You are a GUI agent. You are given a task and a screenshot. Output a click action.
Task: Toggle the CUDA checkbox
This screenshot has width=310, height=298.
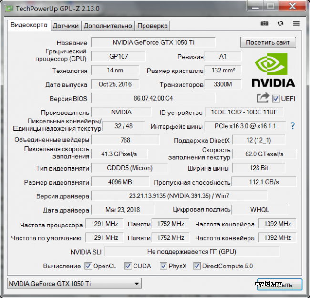[128, 266]
